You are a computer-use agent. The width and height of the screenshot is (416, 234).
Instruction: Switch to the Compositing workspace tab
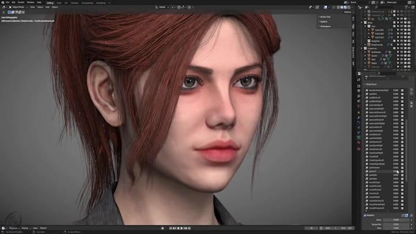coord(87,3)
